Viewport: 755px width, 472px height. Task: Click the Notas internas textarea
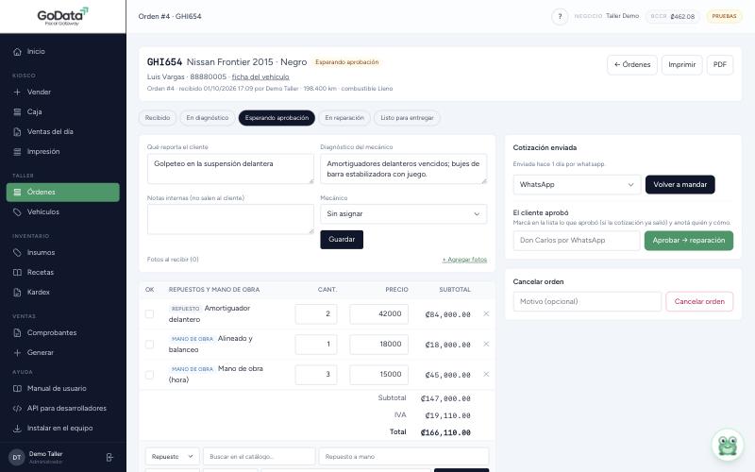230,219
